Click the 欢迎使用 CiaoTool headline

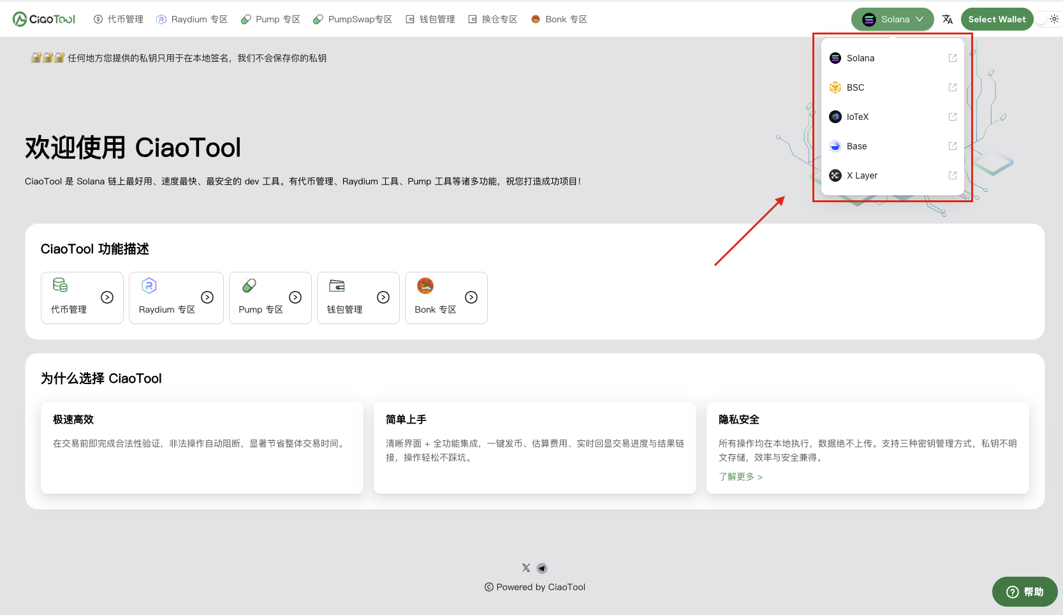(x=133, y=147)
